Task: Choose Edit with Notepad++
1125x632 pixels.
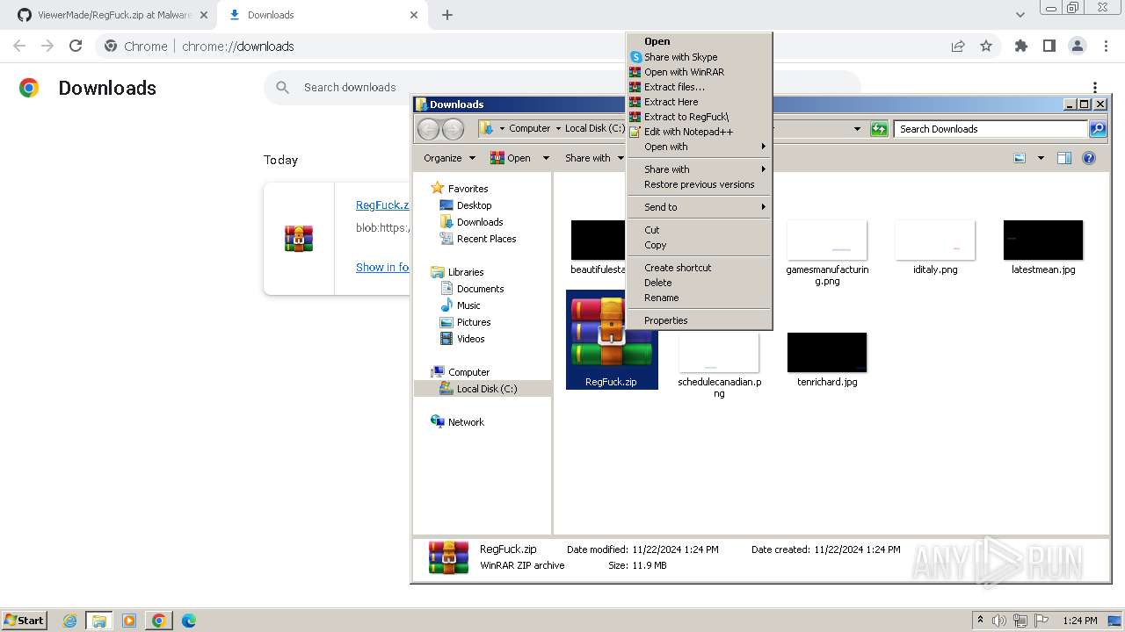Action: tap(700, 132)
